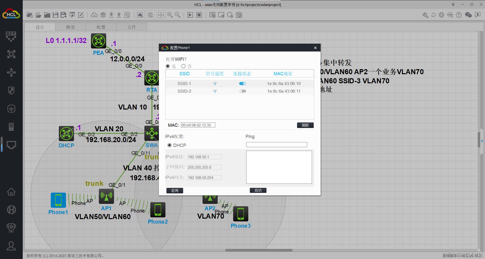
Task: Toggle the SSID-1 connection switch
Action: 243,84
